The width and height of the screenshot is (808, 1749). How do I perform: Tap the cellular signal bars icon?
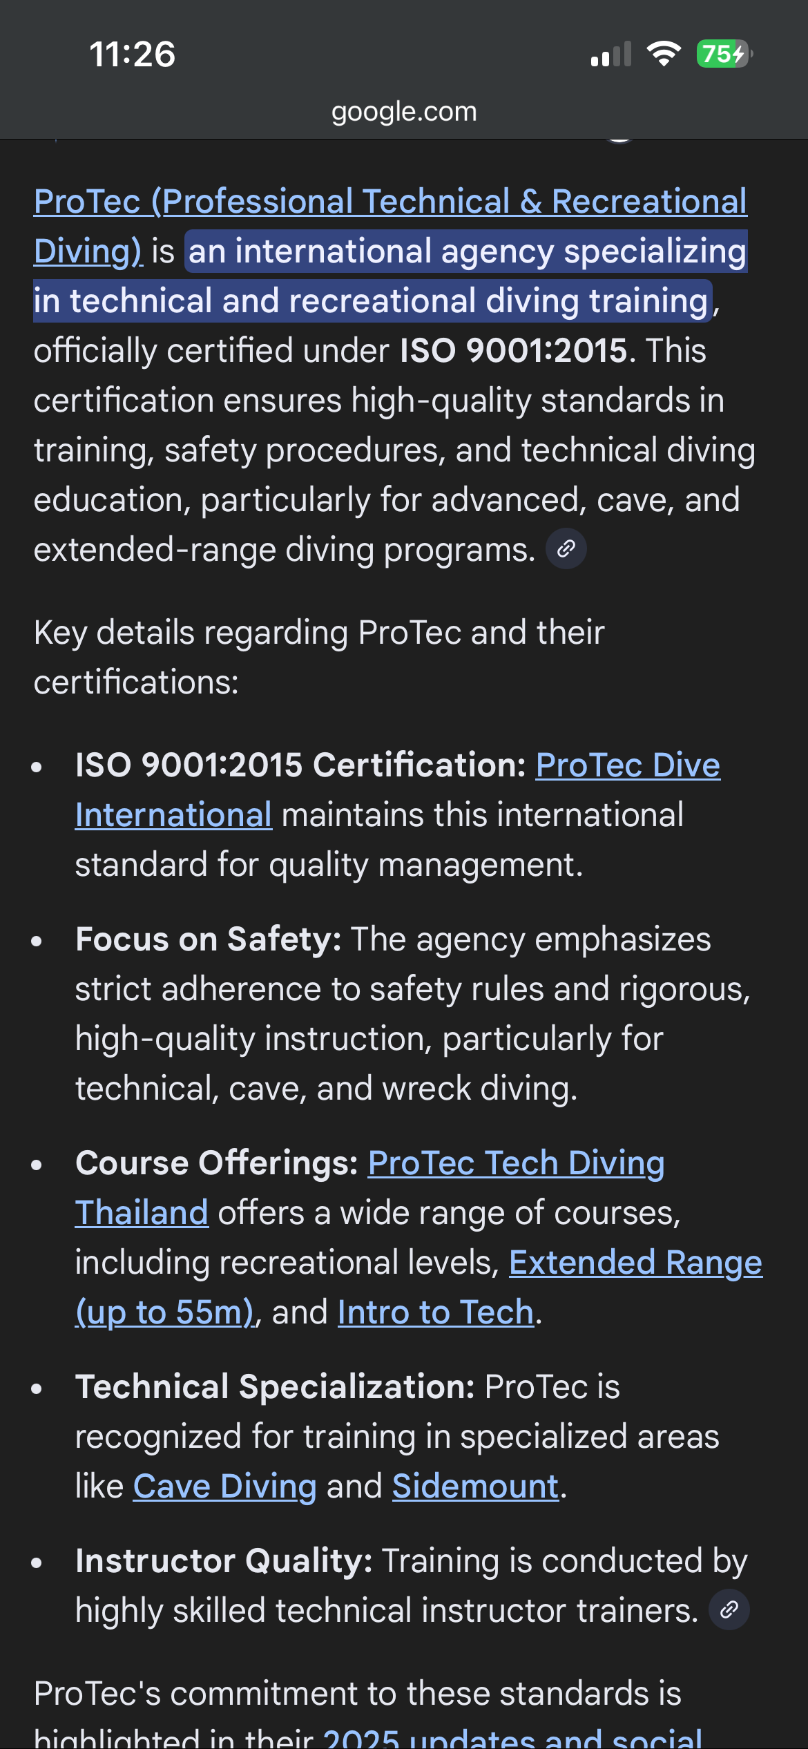pos(611,54)
